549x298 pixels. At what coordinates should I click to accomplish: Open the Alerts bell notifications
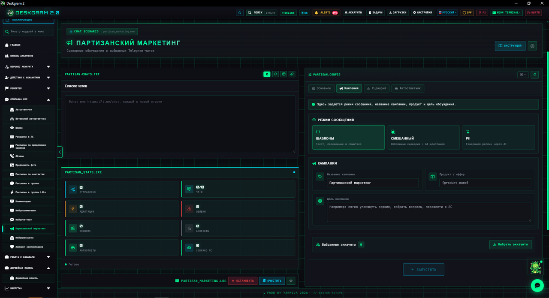(x=326, y=13)
